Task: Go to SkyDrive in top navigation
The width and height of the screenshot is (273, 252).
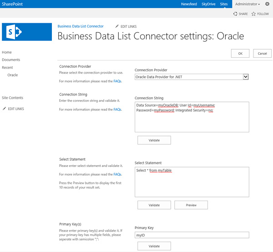Action: tap(207, 4)
